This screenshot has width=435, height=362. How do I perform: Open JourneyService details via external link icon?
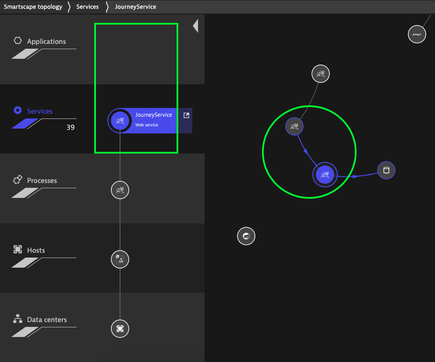tap(186, 115)
